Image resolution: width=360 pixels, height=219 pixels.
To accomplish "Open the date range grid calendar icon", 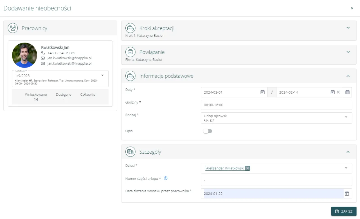I will coord(347,92).
